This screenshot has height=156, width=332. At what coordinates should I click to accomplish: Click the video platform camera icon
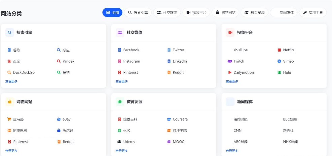(x=230, y=32)
